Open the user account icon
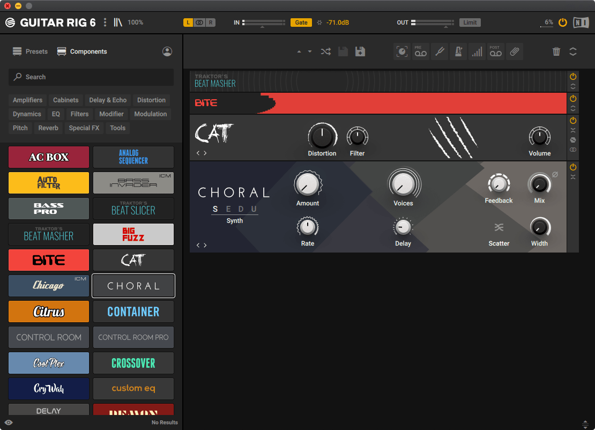Image resolution: width=595 pixels, height=430 pixels. (167, 51)
